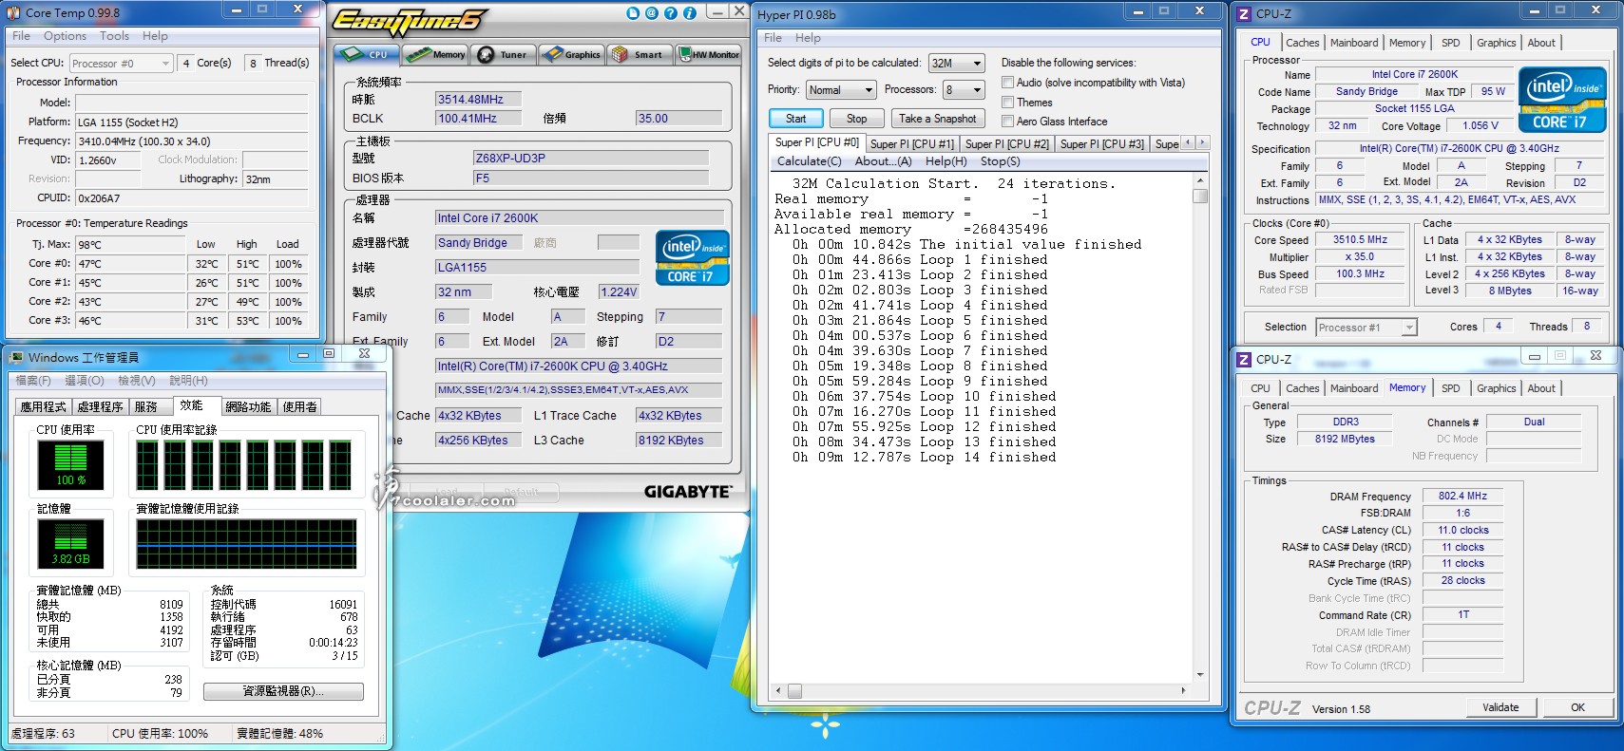The height and width of the screenshot is (751, 1624).
Task: Open the Mainboard tab in CPU-Z CPU window
Action: click(x=1354, y=43)
